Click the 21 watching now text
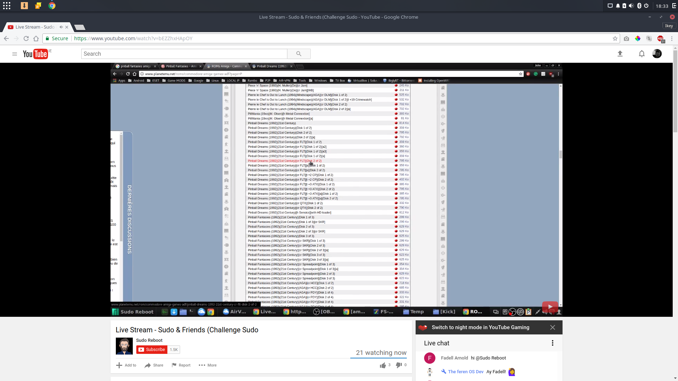The image size is (678, 381). [381, 353]
